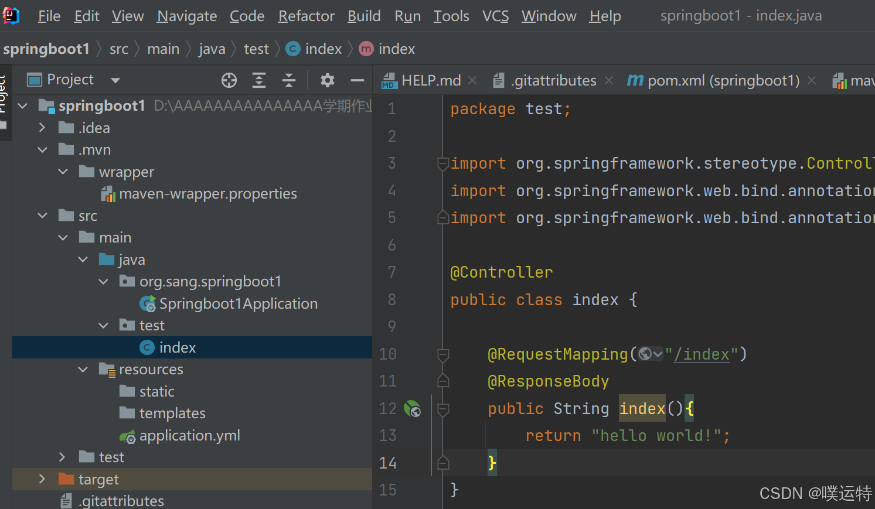This screenshot has height=509, width=875.
Task: Open the Project view dropdown arrow
Action: [115, 81]
